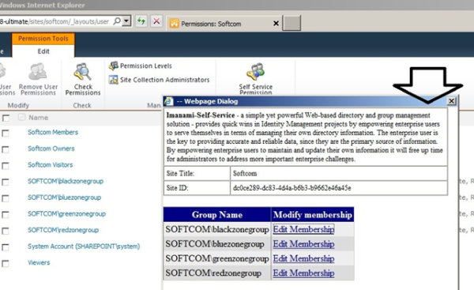Click SOFTCOM\bluezonegroup cell in dialog table
Screen dimensions: 474x290
click(217, 244)
